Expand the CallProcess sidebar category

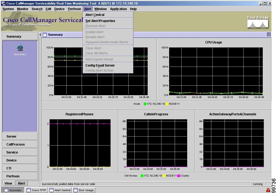[20, 144]
